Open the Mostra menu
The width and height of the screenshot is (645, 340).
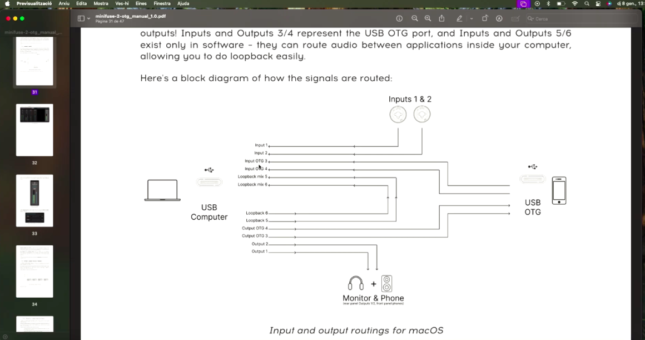click(x=101, y=3)
